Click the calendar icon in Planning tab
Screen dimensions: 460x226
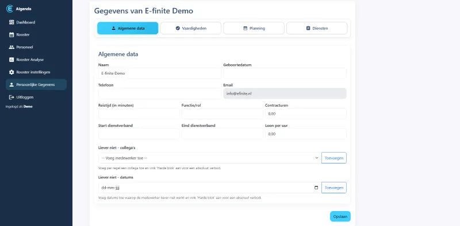click(x=246, y=29)
